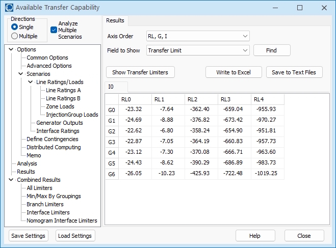Select Define Contingencies in the tree
336x248 pixels.
click(x=53, y=139)
